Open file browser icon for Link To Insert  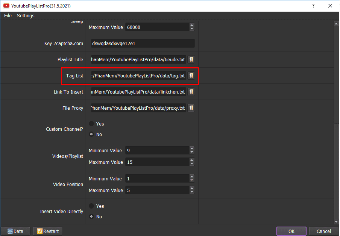click(191, 92)
